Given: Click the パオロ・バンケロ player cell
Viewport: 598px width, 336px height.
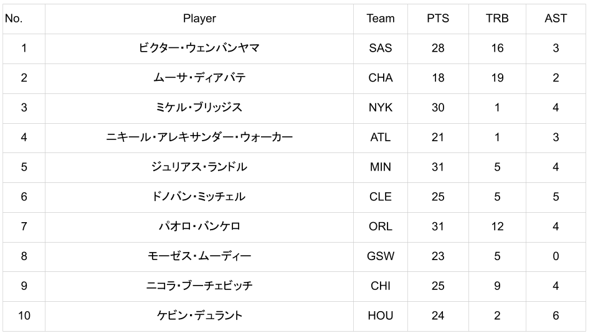Looking at the screenshot, I should click(199, 226).
